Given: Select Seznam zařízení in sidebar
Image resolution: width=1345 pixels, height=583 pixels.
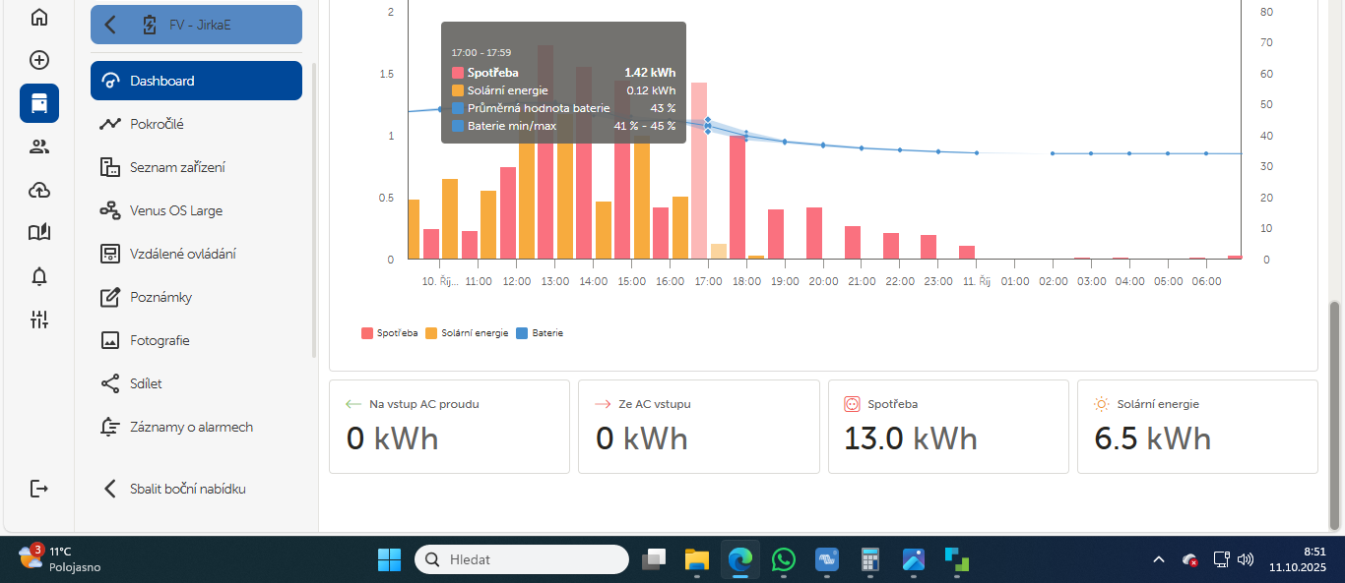Looking at the screenshot, I should [177, 167].
